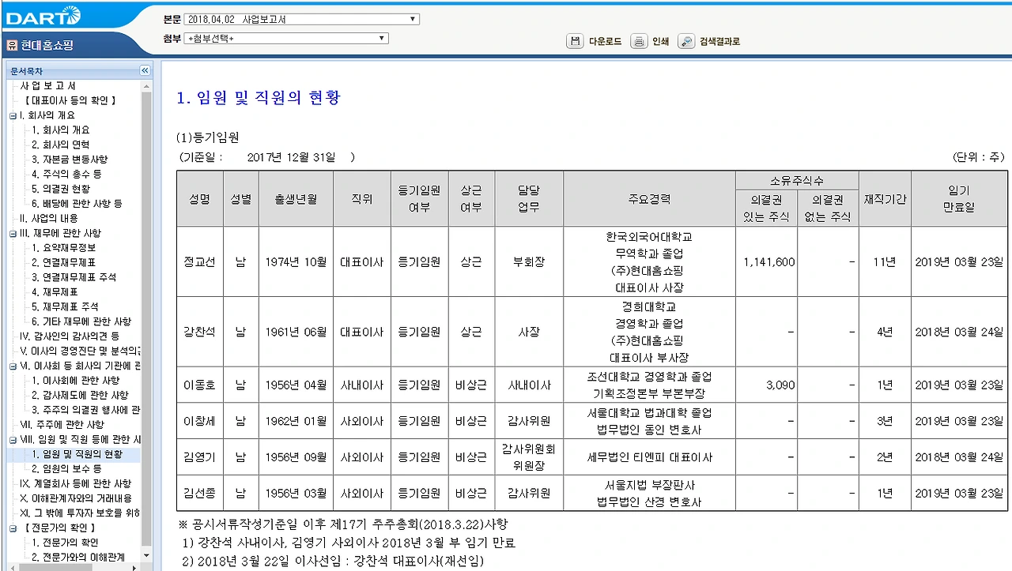Click the download (다운로드) disk icon

575,42
